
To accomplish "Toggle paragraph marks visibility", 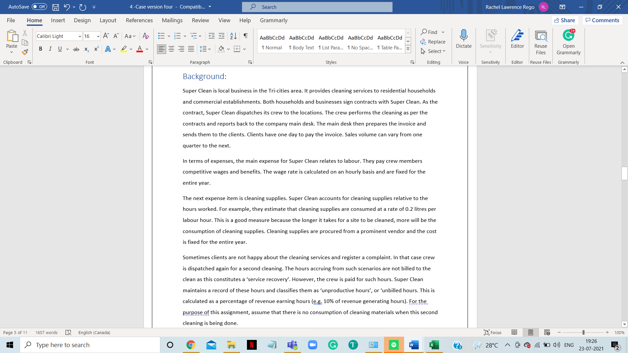I will point(246,36).
